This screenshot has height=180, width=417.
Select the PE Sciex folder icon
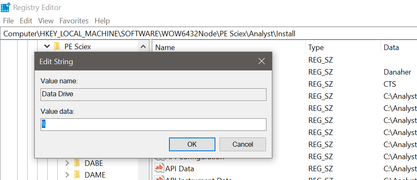[56, 47]
